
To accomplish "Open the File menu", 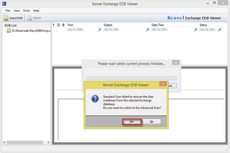I will point(8,11).
